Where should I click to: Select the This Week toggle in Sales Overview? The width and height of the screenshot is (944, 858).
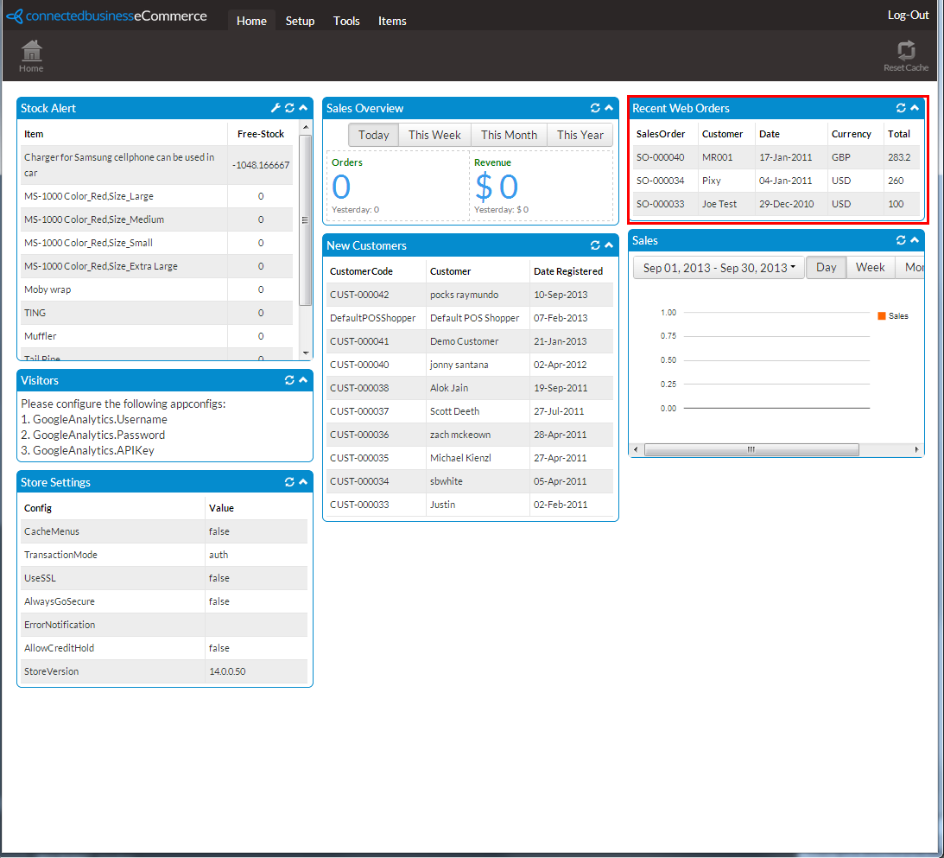coord(434,135)
